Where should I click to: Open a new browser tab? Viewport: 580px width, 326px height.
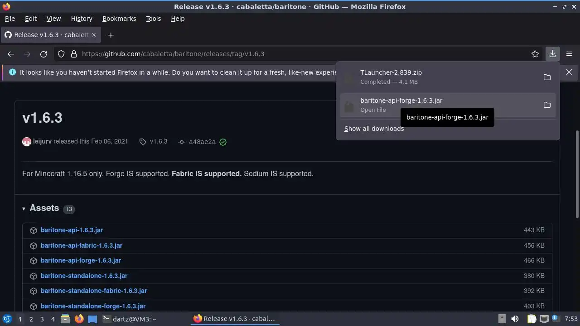pyautogui.click(x=111, y=35)
